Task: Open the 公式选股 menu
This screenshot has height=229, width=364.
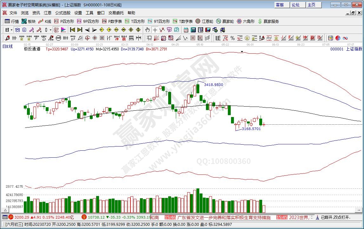Action: (x=63, y=13)
